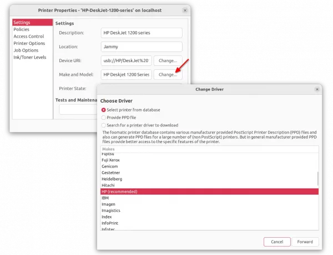This screenshot has height=255, width=333.
Task: Close the Change Driver dialog
Action: pos(317,89)
